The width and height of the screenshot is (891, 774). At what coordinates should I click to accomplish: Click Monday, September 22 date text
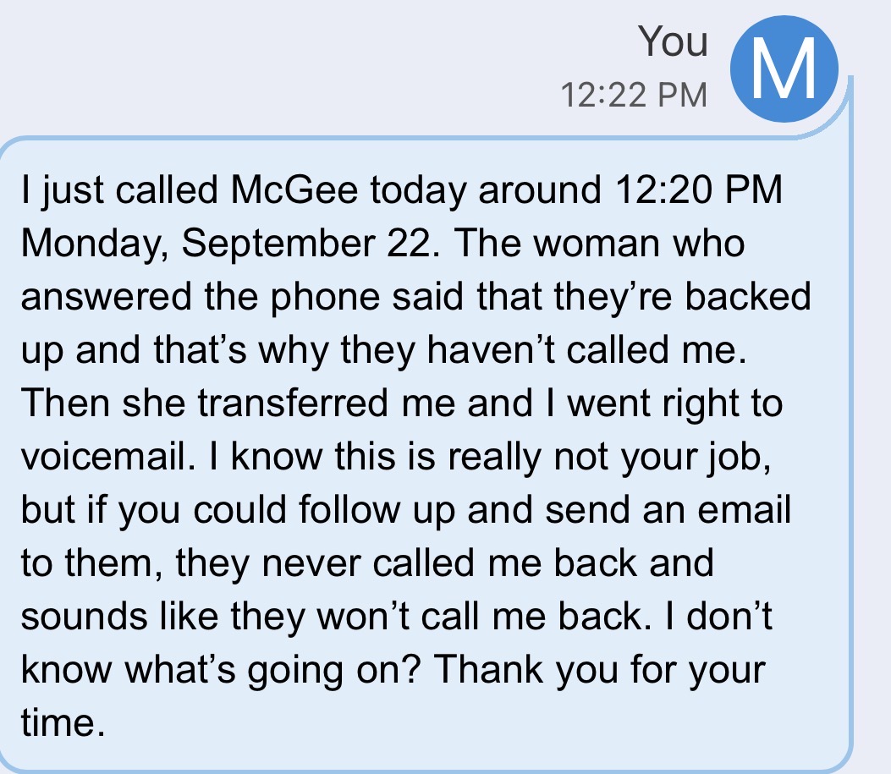pos(225,244)
